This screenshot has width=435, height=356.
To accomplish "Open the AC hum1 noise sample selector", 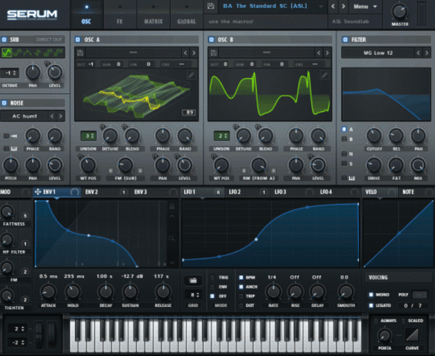I will pos(25,116).
